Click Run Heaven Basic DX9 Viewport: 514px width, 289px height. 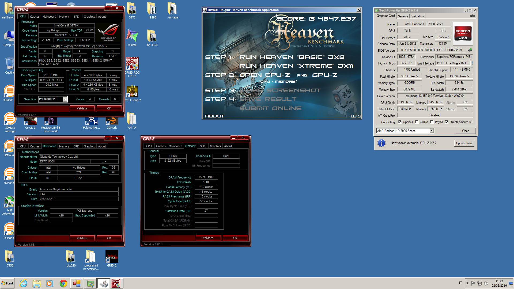click(x=292, y=57)
